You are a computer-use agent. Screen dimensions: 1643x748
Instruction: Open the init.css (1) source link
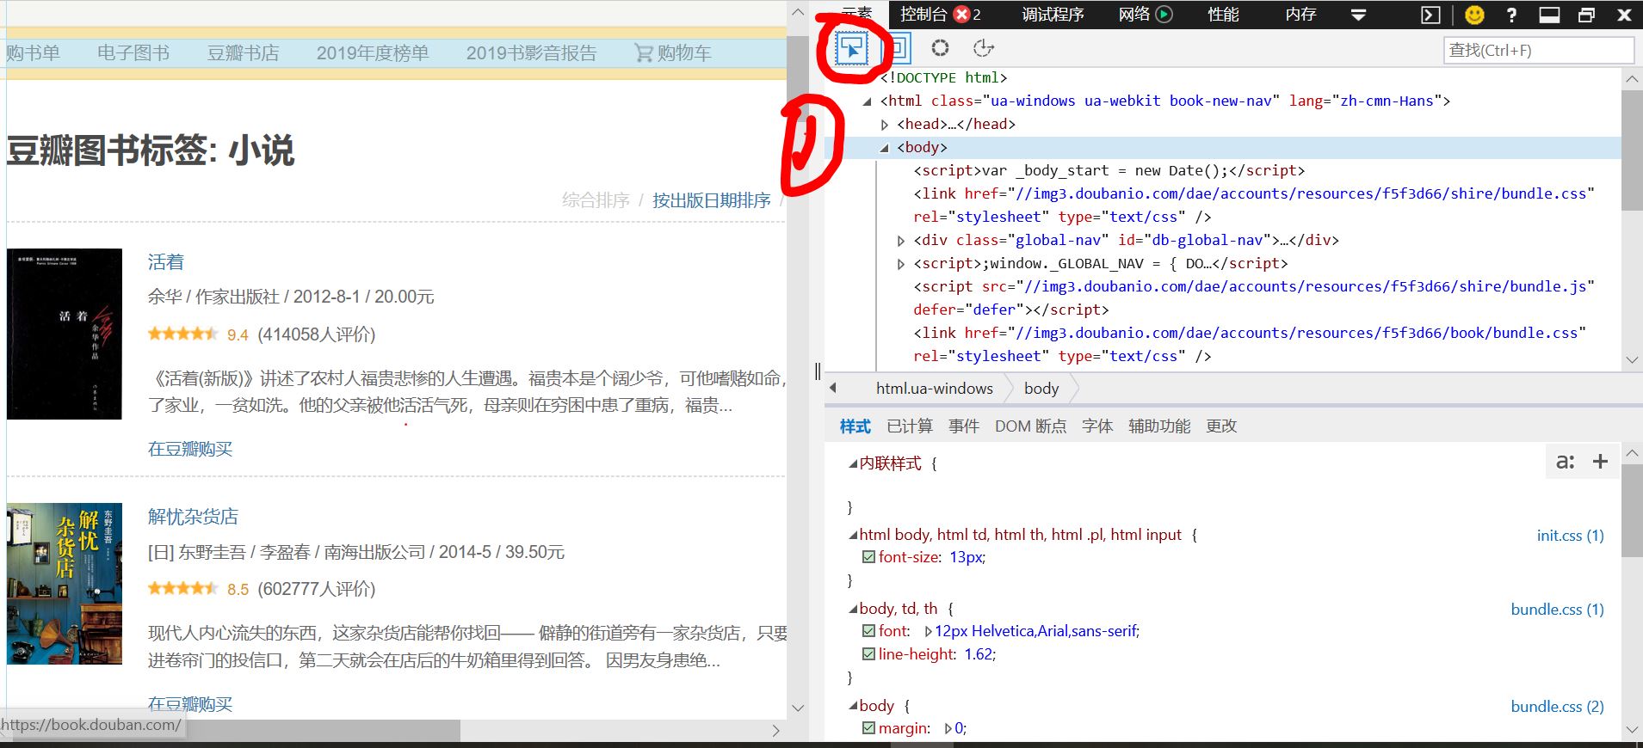(x=1571, y=535)
